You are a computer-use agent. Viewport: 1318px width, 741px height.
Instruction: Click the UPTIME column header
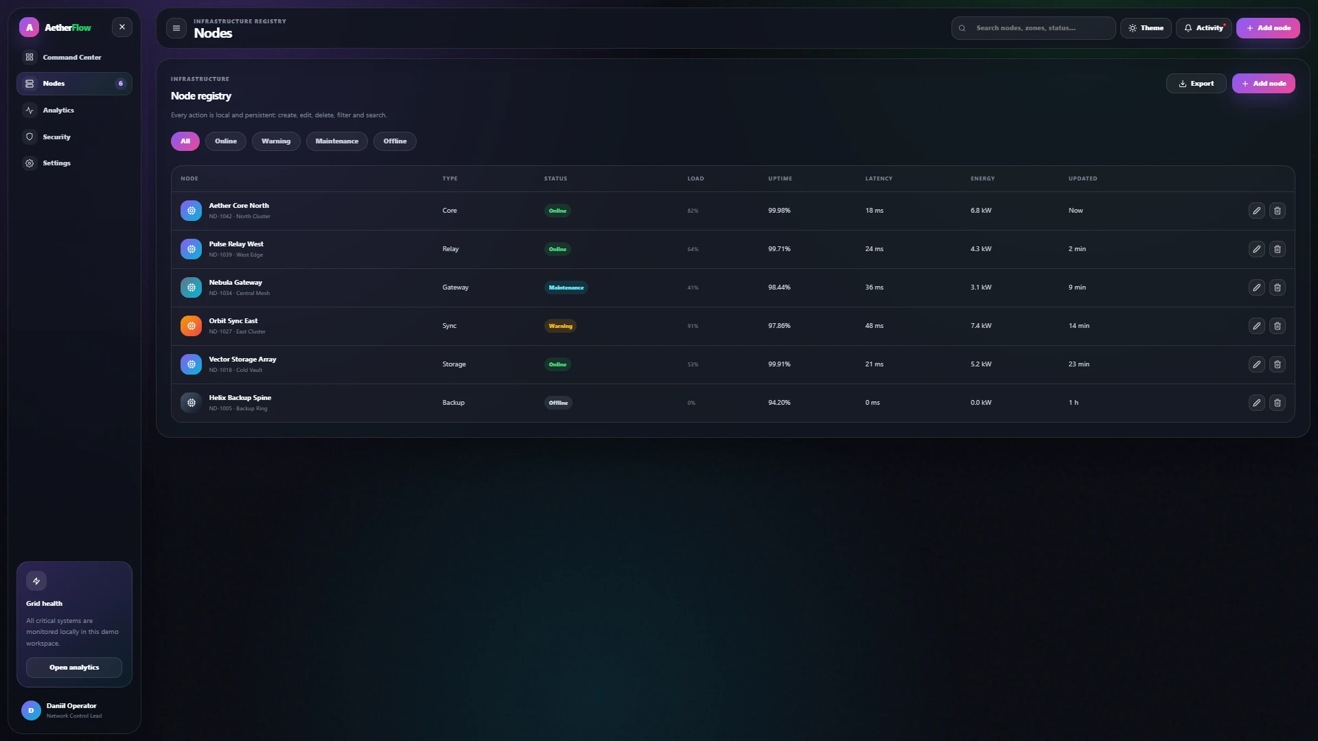click(x=780, y=178)
